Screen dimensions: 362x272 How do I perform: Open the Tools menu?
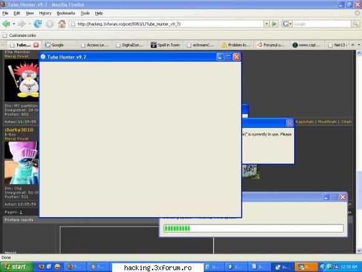tap(85, 13)
